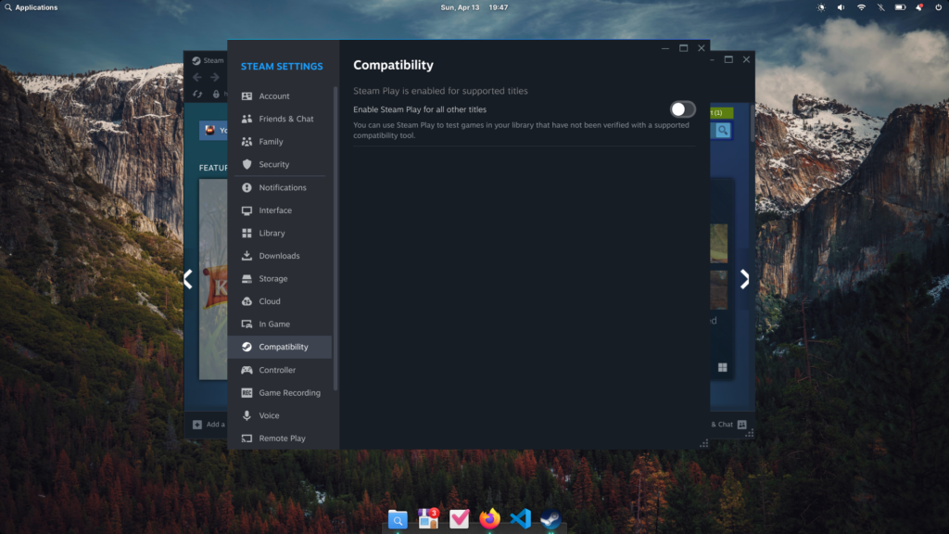This screenshot has height=534, width=949.
Task: Open the power session menu
Action: tap(938, 7)
